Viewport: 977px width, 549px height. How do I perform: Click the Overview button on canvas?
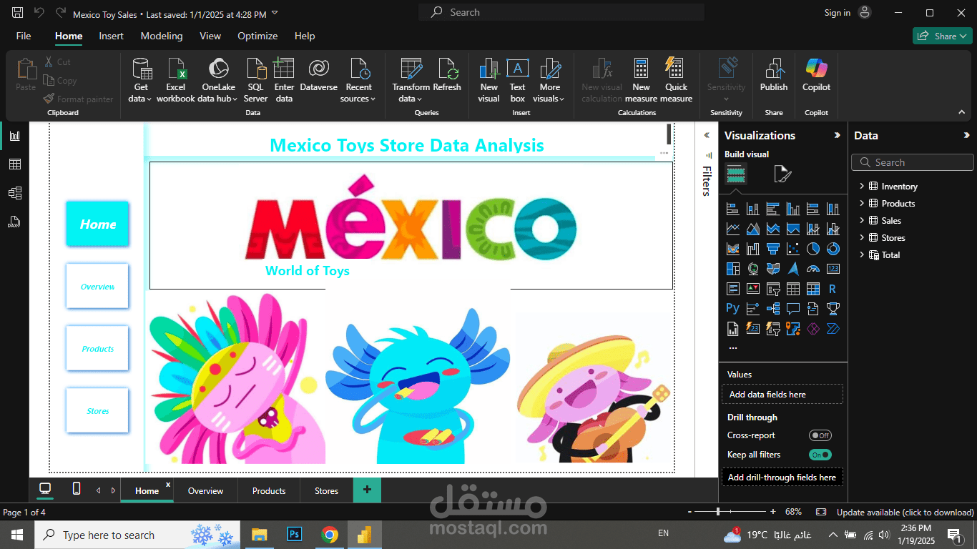pos(97,286)
